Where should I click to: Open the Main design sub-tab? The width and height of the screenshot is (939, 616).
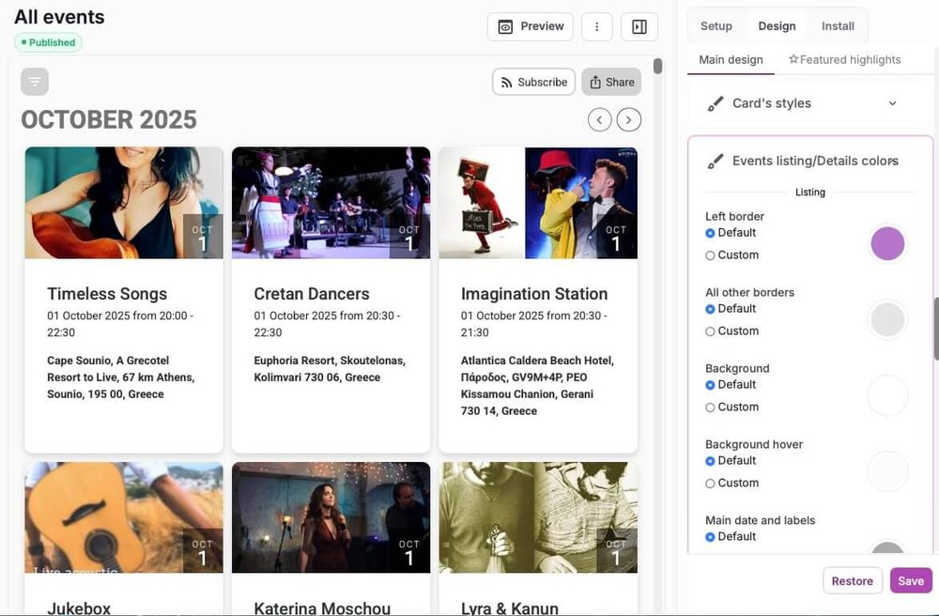tap(731, 60)
